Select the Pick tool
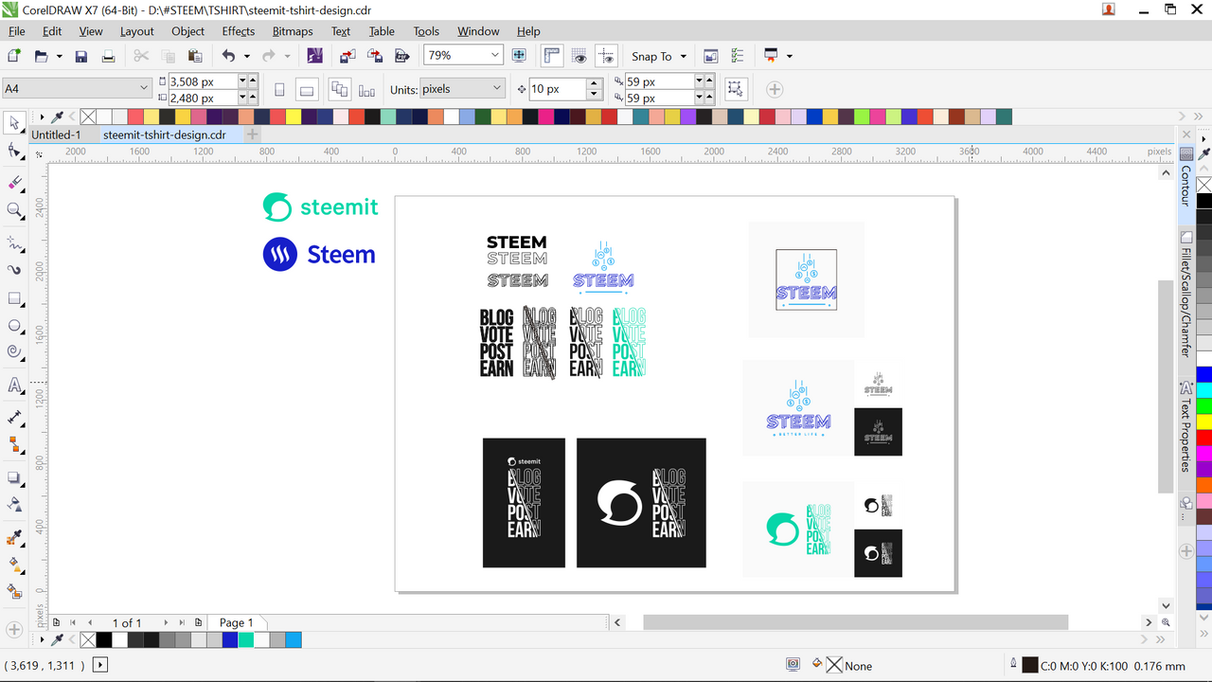Image resolution: width=1212 pixels, height=682 pixels. click(x=14, y=123)
